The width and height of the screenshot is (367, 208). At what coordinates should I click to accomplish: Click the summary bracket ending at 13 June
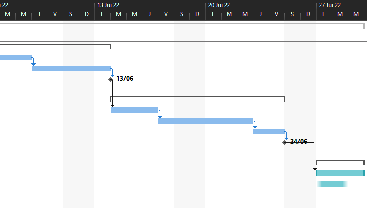[55, 44]
